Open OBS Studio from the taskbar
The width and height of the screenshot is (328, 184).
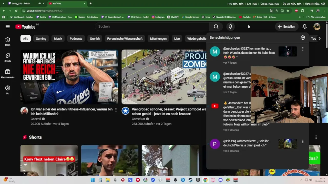pos(175,180)
